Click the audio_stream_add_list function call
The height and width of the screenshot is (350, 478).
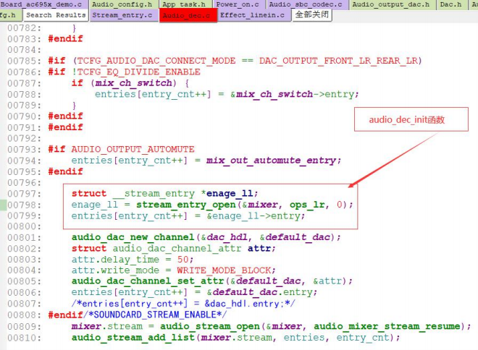coord(133,338)
